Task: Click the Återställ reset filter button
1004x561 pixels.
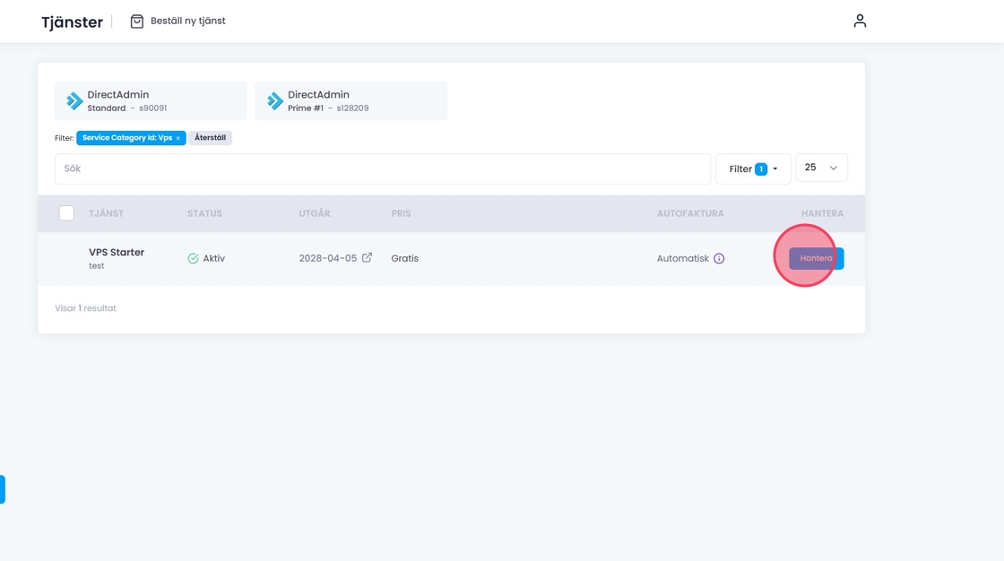Action: click(210, 138)
